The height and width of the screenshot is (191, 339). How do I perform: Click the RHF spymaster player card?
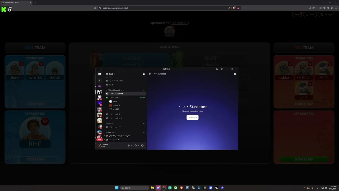pos(35,133)
